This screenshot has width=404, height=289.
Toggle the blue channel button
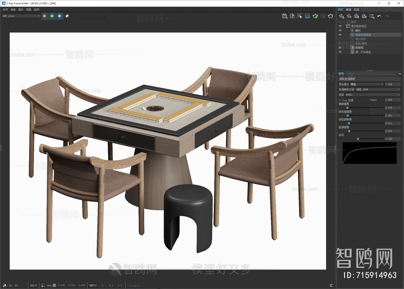coord(60,16)
